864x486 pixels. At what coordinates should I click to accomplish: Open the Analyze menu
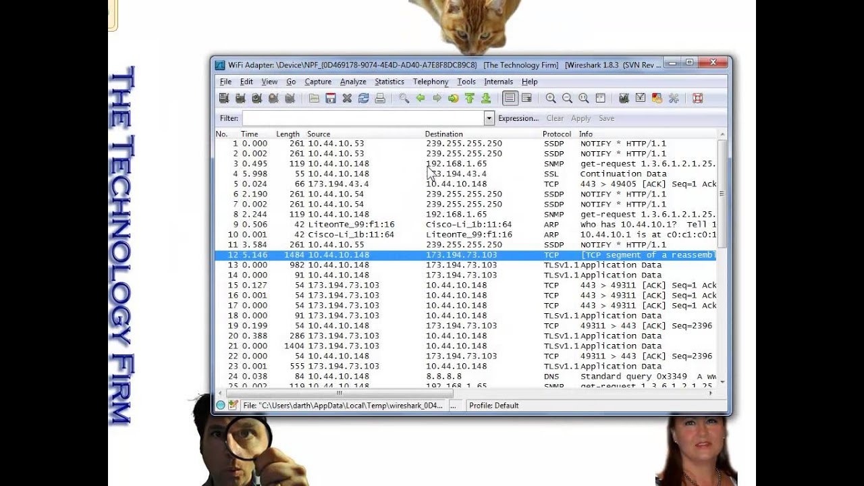353,82
